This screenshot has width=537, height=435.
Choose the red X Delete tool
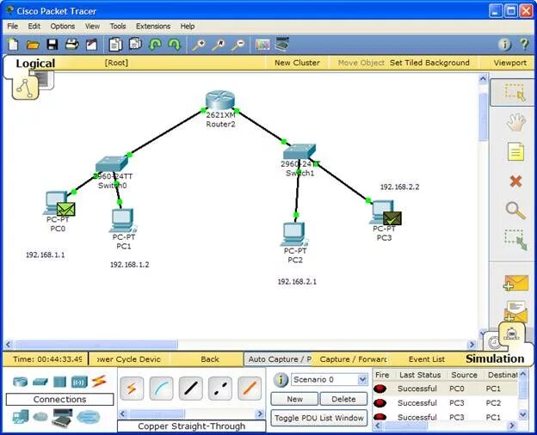(x=515, y=181)
